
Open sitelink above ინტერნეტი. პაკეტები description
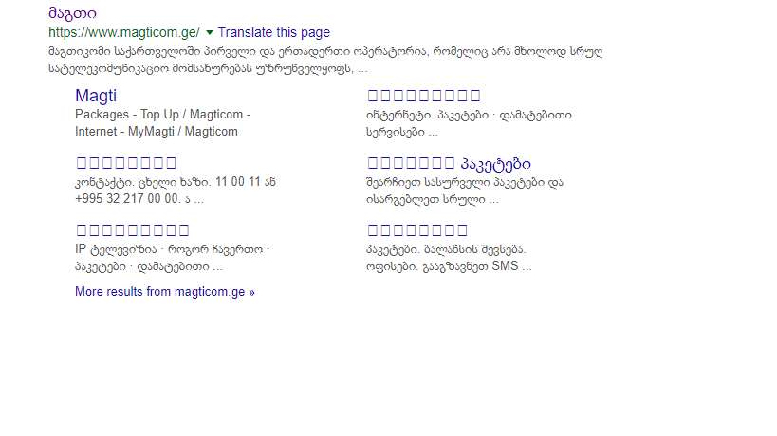click(424, 96)
